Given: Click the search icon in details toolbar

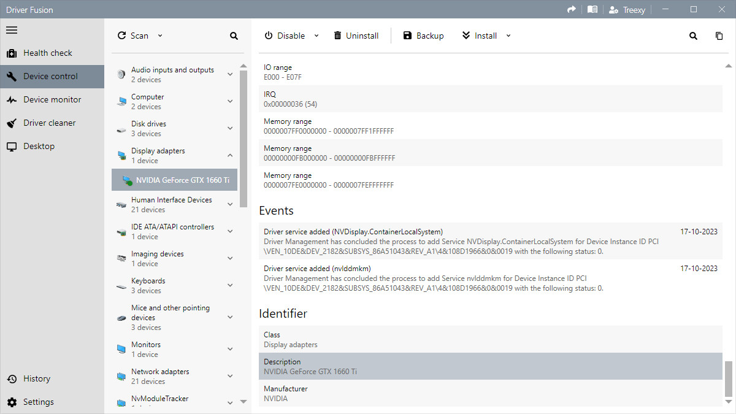Looking at the screenshot, I should click(x=693, y=36).
